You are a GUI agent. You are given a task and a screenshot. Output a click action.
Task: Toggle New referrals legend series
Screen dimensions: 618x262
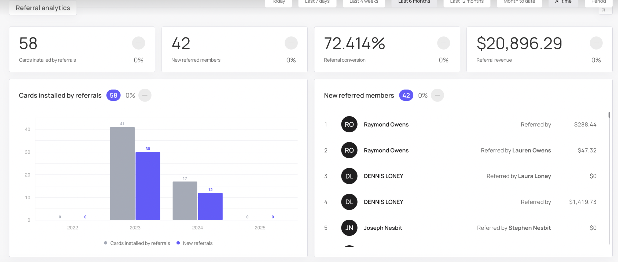pos(194,243)
